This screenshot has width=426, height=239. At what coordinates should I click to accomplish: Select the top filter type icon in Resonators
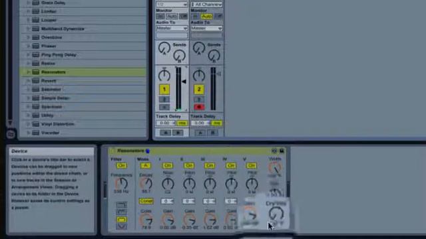(121, 204)
